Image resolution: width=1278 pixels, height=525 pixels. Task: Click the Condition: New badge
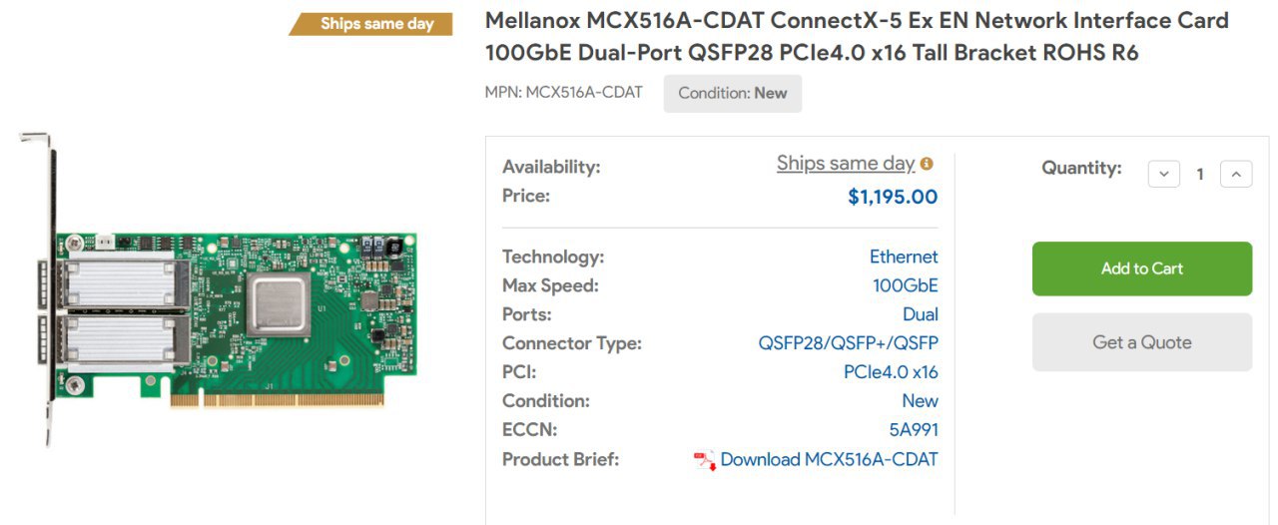(732, 93)
